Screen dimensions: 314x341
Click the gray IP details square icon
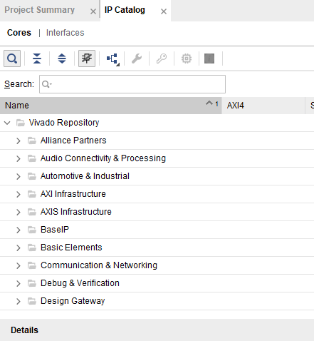coord(209,58)
